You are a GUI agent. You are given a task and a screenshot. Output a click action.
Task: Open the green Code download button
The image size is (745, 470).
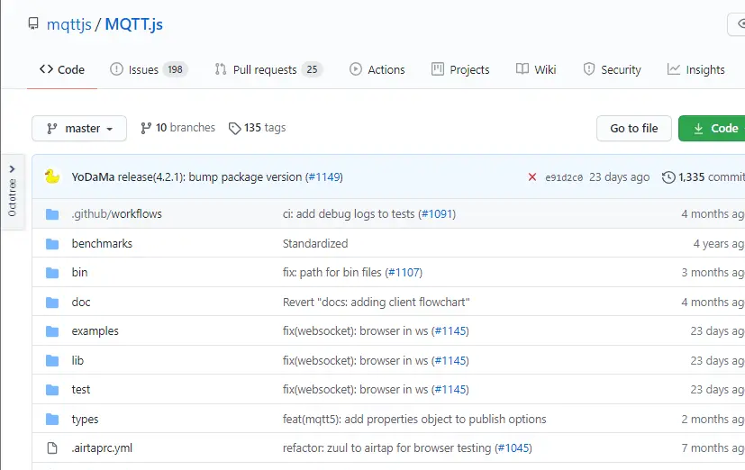coord(712,128)
